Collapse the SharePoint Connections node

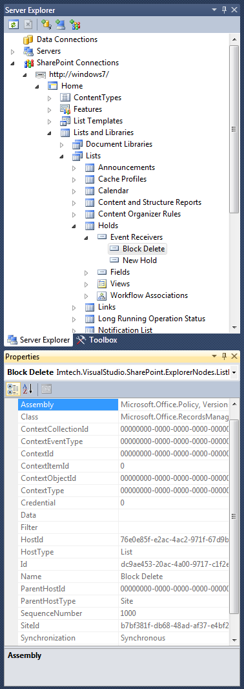pos(13,63)
